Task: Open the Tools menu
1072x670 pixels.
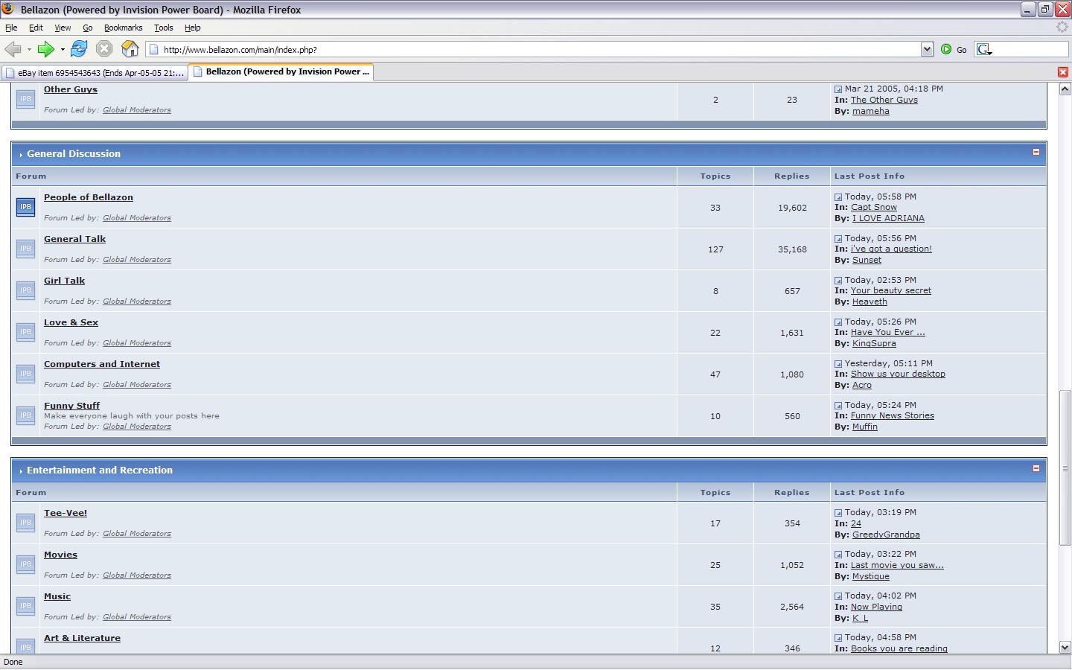Action: point(163,28)
